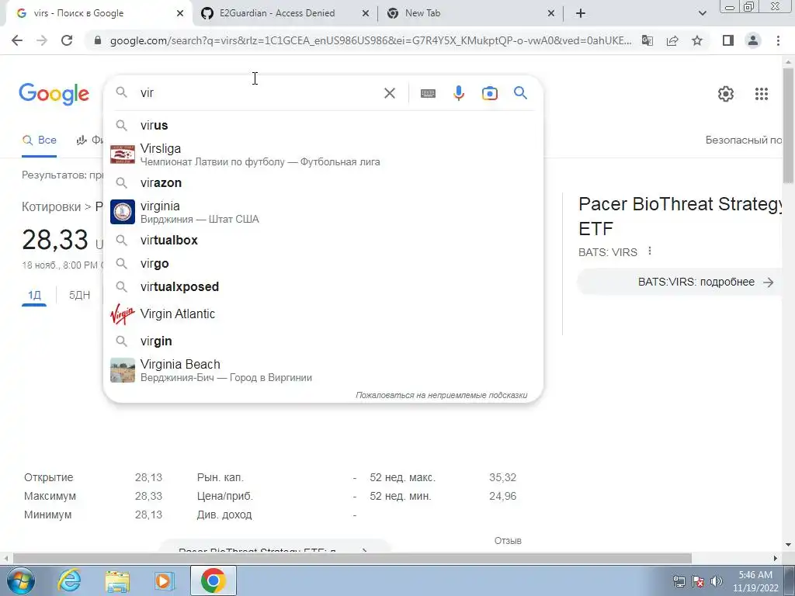Select the 1Д chart range tab

pyautogui.click(x=34, y=295)
